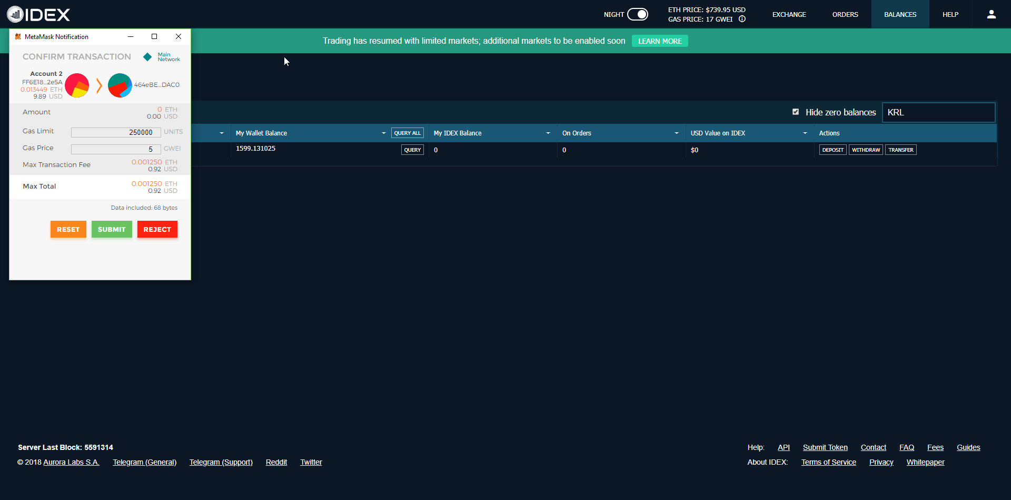The height and width of the screenshot is (500, 1011).
Task: Open the Fees link
Action: (x=935, y=447)
